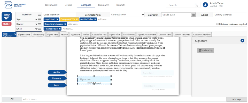Open the calendar picker for Expires On
This screenshot has width=248, height=103.
193,15
